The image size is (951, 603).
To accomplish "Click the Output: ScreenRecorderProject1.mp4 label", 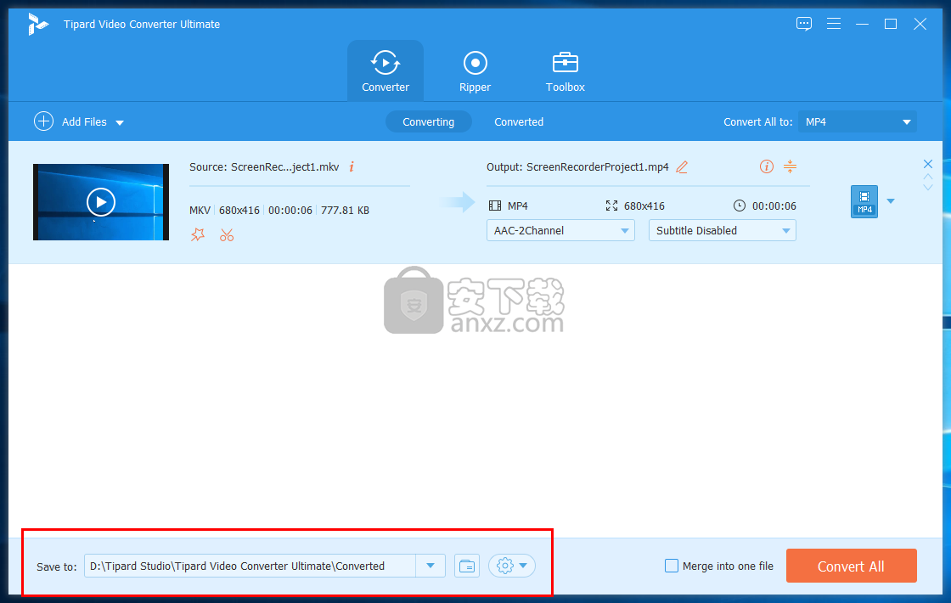I will tap(577, 166).
